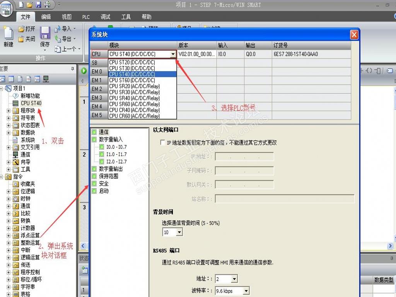
Task: Open the arrow beside 导入
Action: [x=75, y=29]
